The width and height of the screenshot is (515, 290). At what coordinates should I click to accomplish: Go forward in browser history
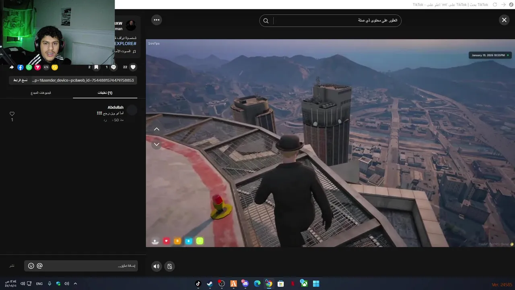[x=503, y=4]
